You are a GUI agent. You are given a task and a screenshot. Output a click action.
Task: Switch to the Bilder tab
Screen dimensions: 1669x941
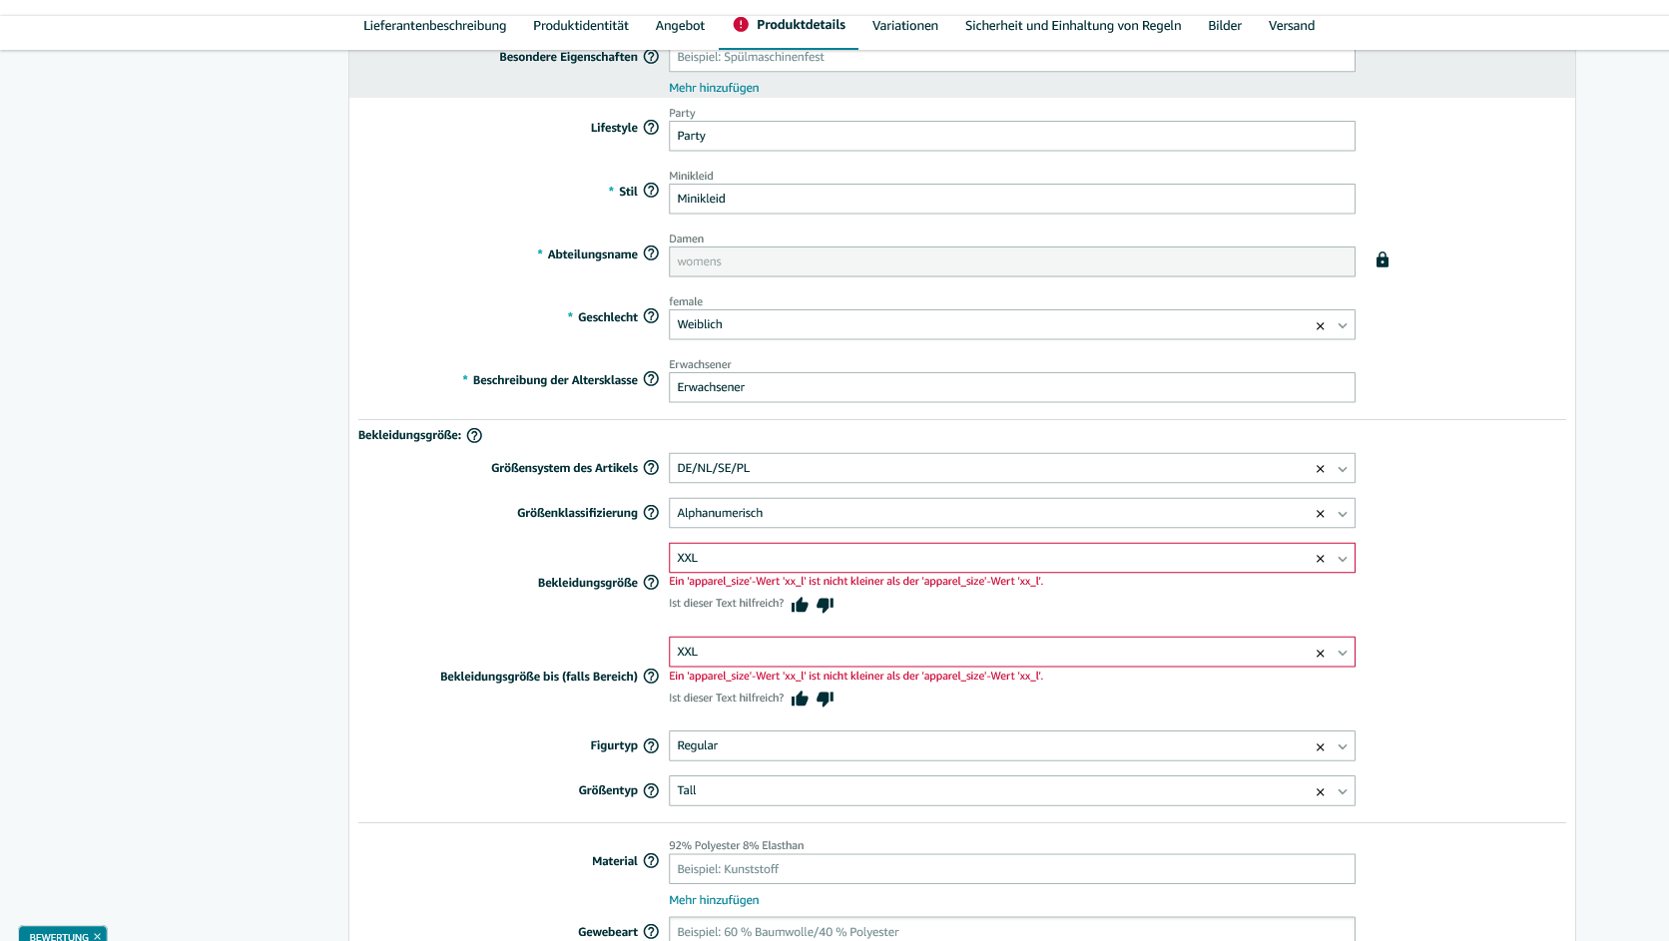1225,26
